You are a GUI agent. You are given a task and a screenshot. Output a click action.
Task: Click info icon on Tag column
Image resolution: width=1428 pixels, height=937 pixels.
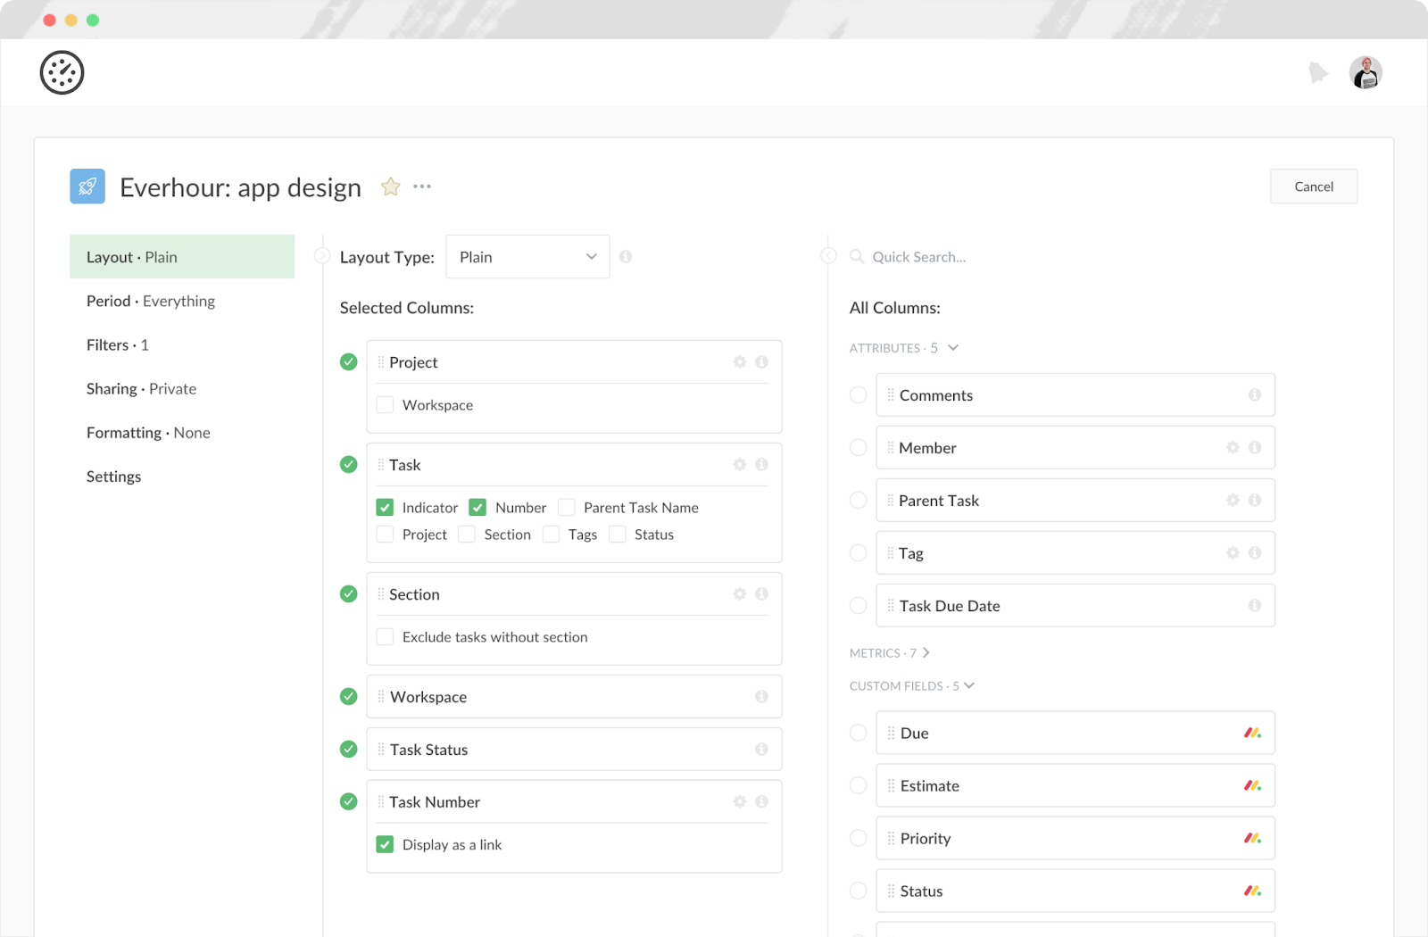[x=1255, y=552]
